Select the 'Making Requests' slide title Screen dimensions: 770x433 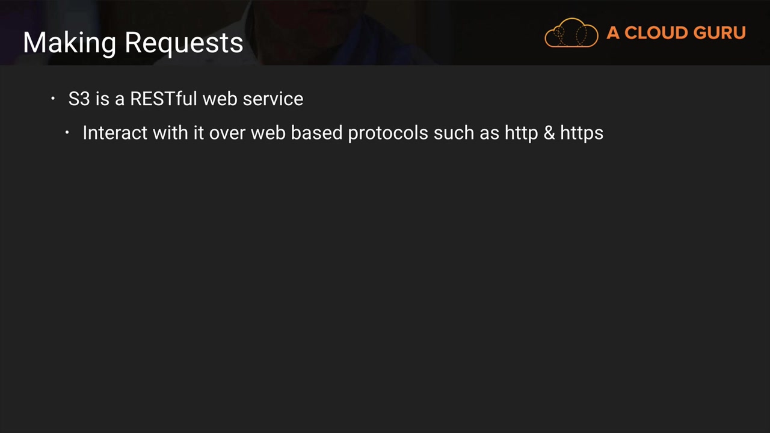point(133,43)
